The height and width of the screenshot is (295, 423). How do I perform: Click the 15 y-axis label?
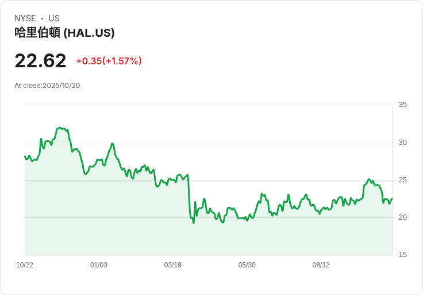coord(402,255)
